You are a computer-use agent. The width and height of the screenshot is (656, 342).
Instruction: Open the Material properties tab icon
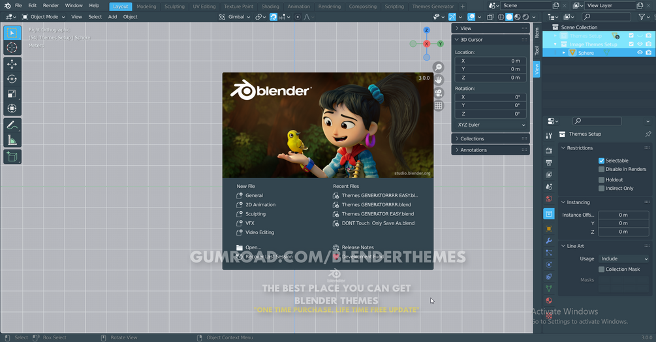(x=549, y=301)
